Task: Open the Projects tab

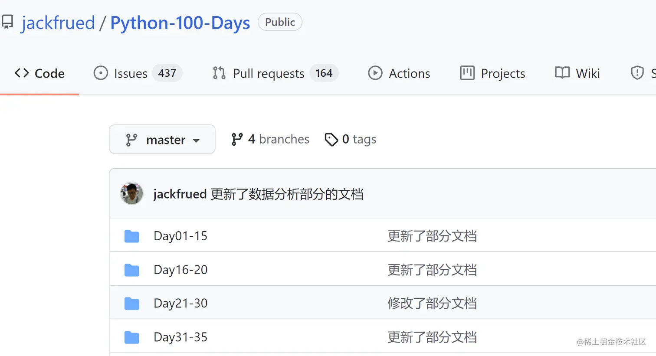Action: pyautogui.click(x=492, y=73)
